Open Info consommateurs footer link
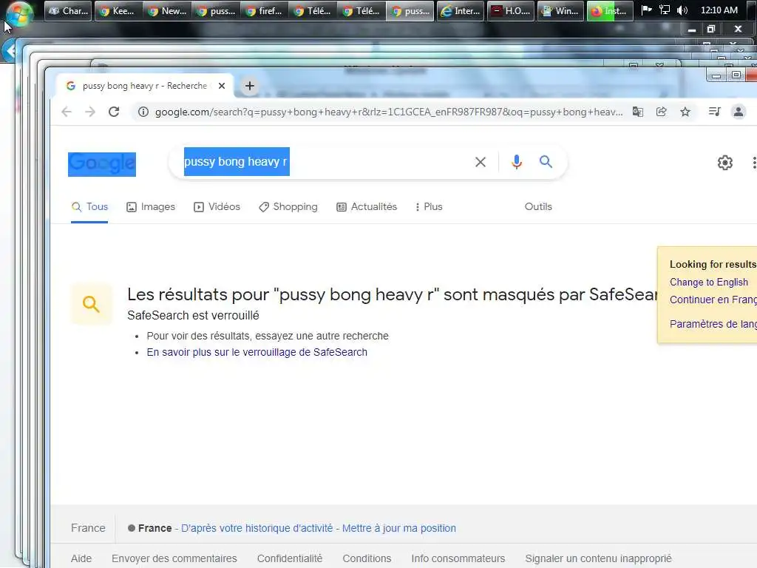Screen dimensions: 757x568 (458, 558)
